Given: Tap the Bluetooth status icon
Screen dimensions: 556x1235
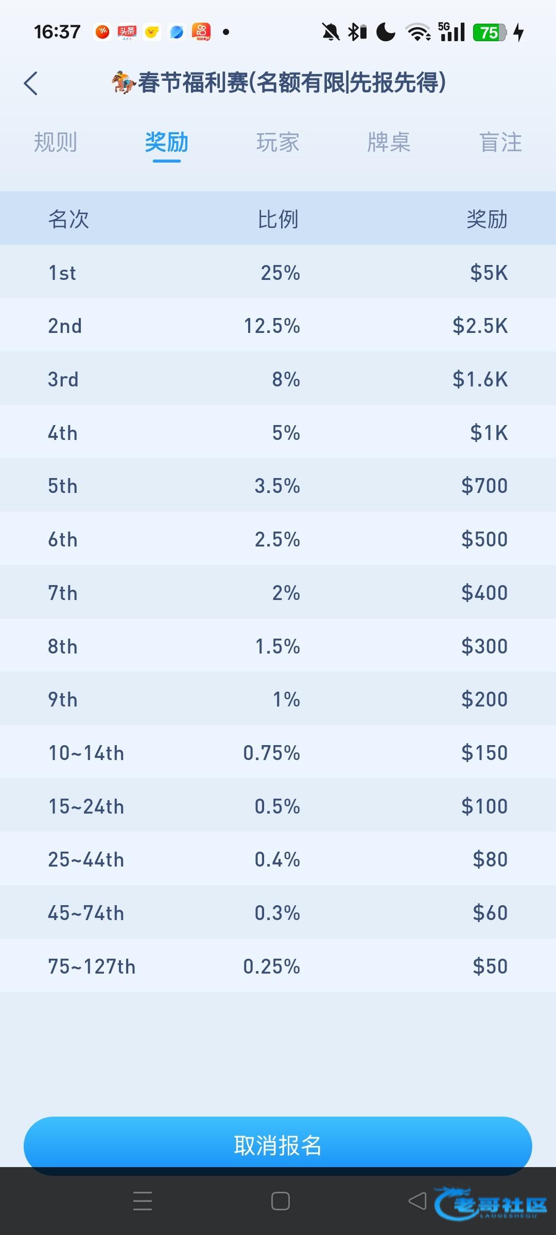Looking at the screenshot, I should point(357,32).
